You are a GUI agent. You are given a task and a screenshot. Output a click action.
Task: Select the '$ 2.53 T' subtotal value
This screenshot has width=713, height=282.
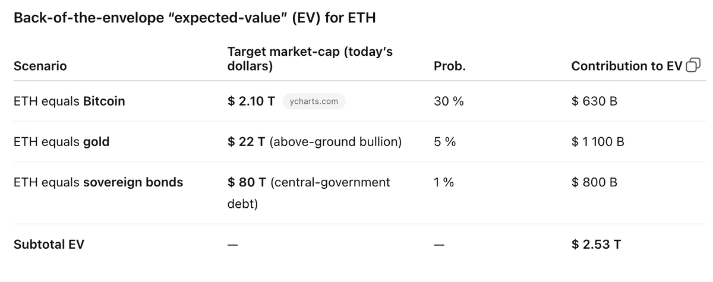[x=596, y=244]
